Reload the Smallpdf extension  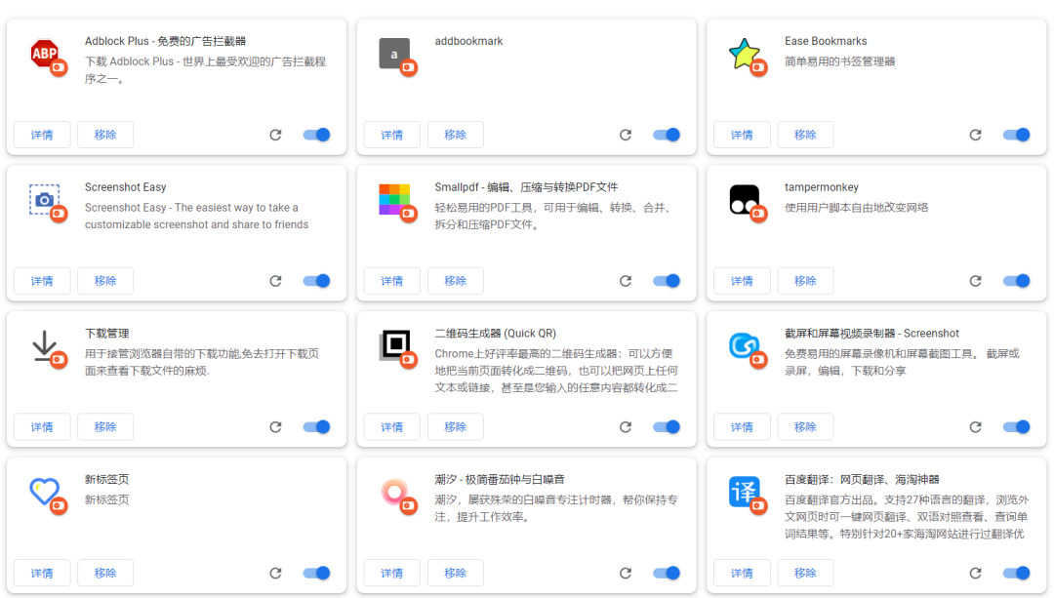click(626, 281)
